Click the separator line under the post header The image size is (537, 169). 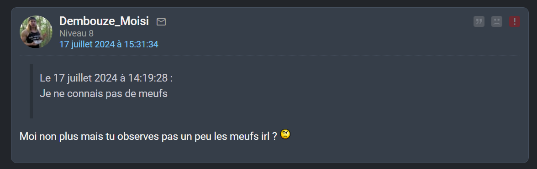[270, 55]
